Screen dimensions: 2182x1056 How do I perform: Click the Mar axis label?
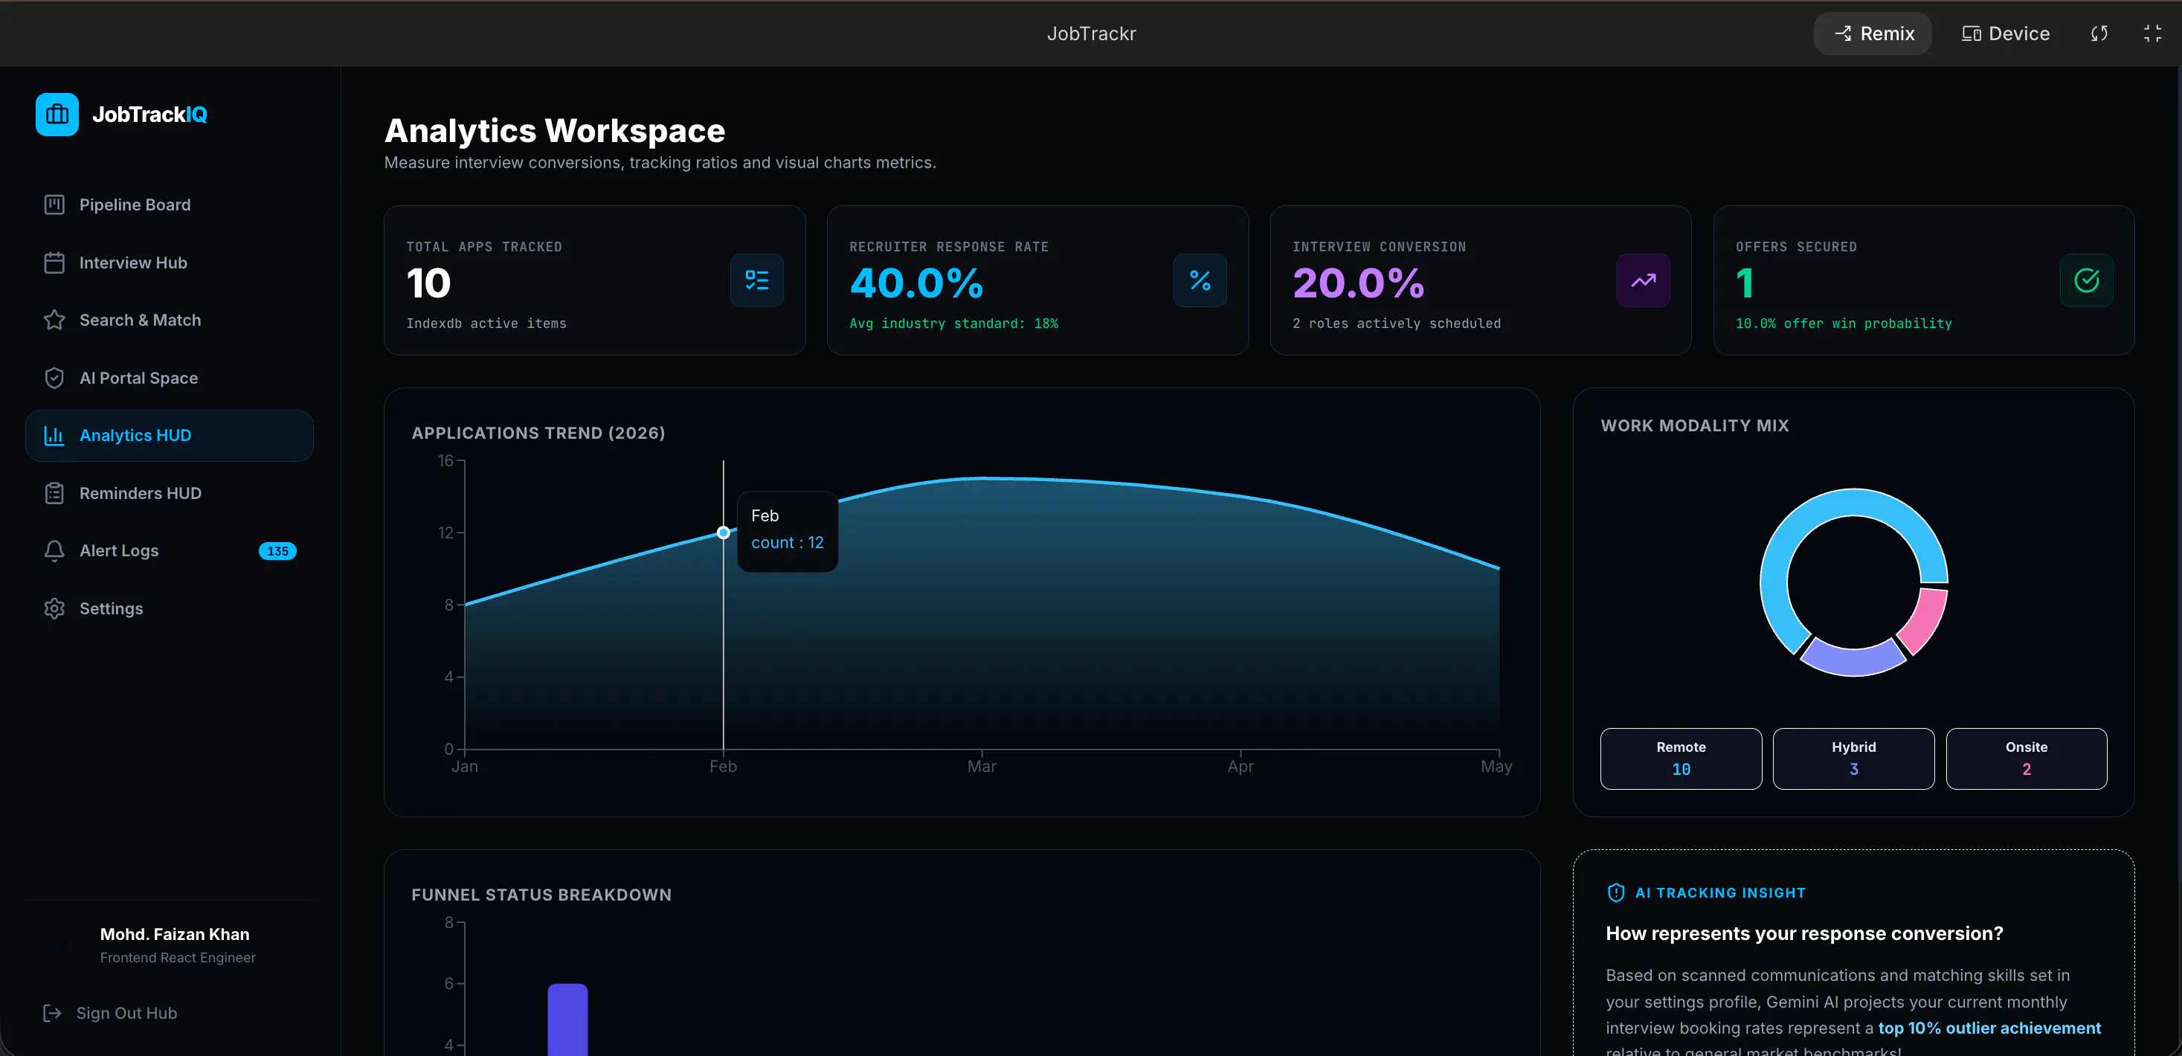[982, 767]
